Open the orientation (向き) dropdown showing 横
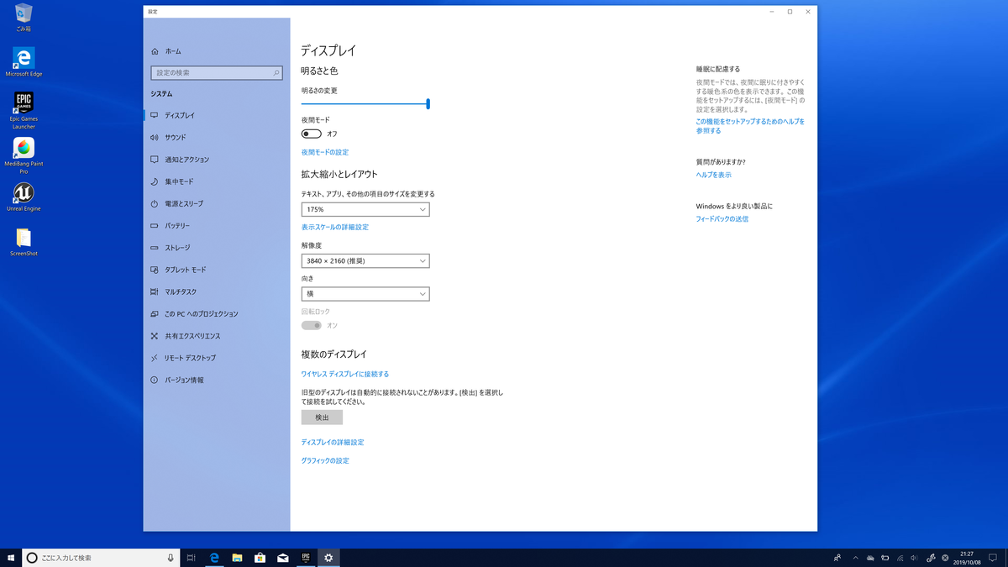The height and width of the screenshot is (567, 1008). pyautogui.click(x=365, y=294)
